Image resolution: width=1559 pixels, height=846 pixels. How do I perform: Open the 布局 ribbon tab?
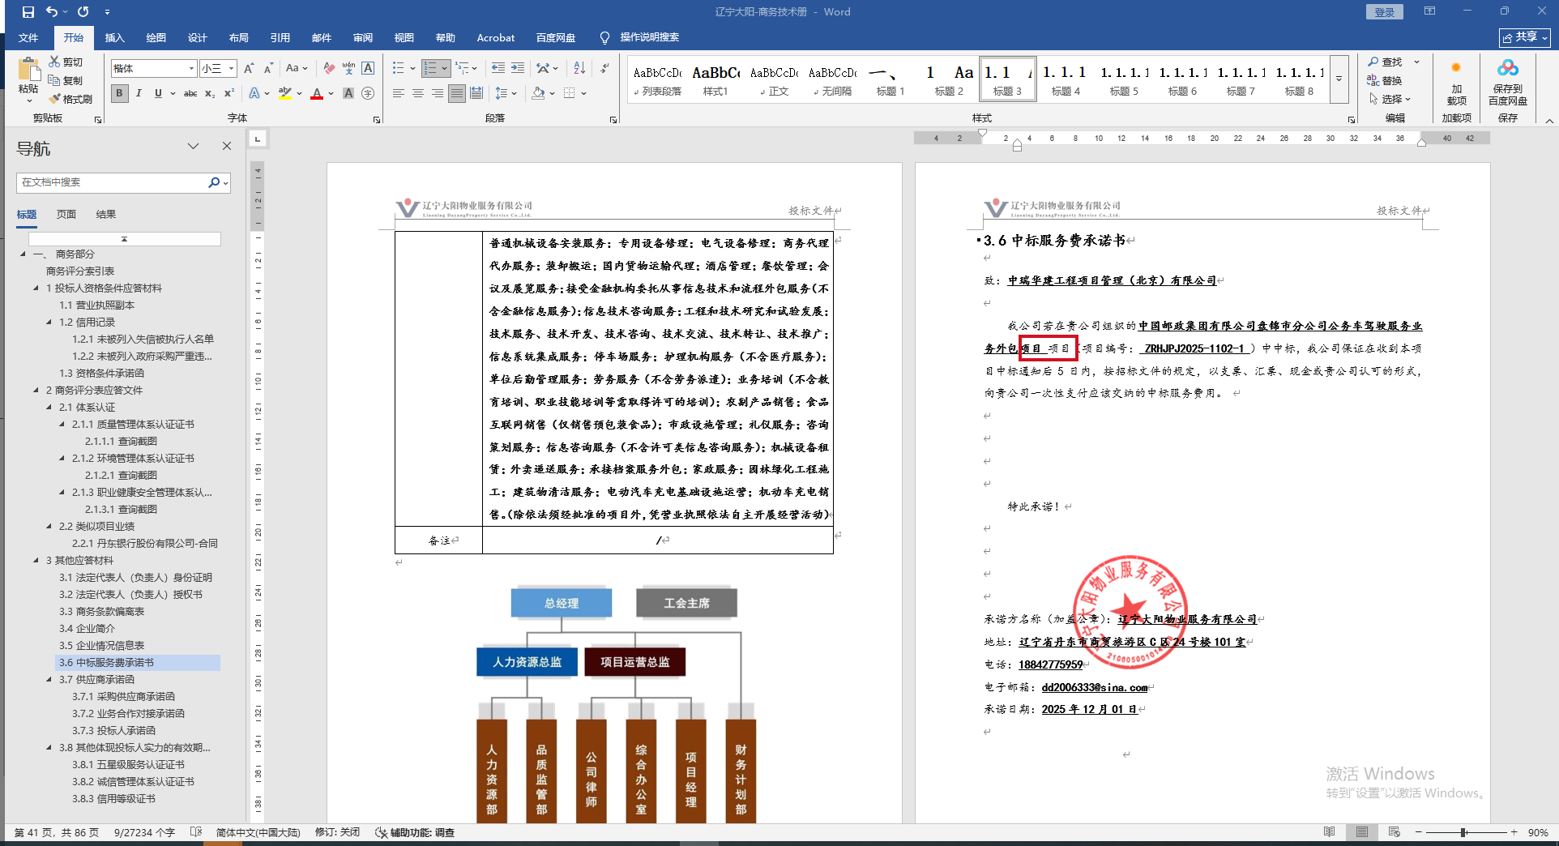(x=238, y=38)
